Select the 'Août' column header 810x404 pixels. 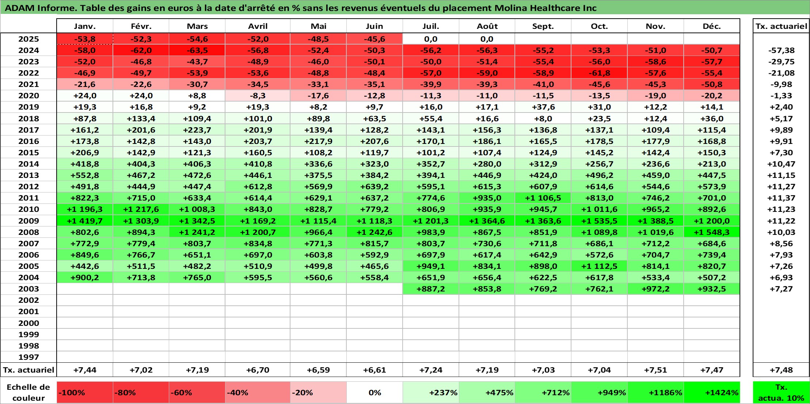click(x=487, y=26)
